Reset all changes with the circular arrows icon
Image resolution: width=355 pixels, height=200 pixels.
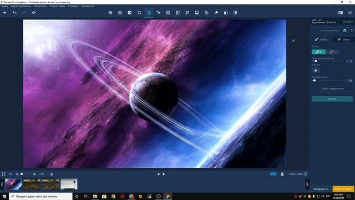click(33, 13)
